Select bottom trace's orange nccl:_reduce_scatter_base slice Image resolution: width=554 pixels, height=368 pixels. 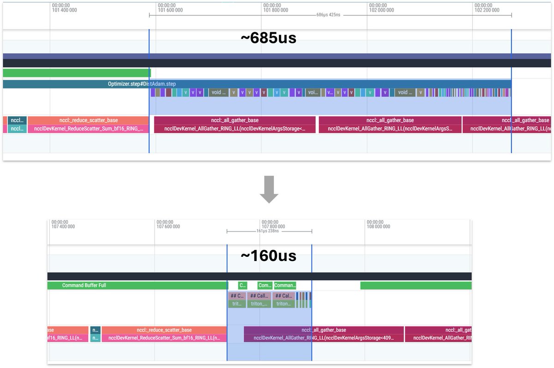pos(164,330)
